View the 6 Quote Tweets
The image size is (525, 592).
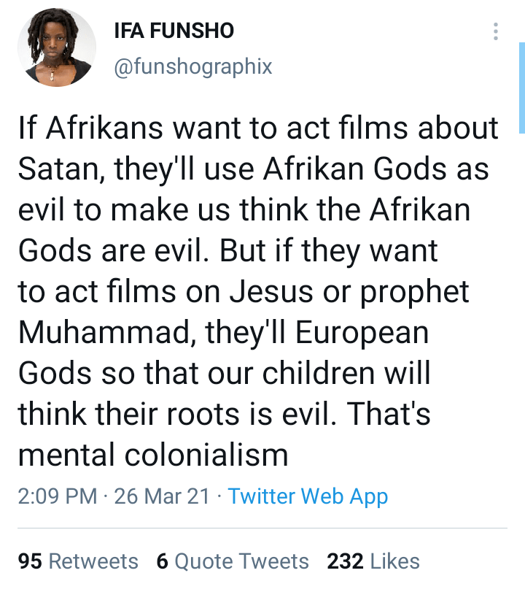233,561
